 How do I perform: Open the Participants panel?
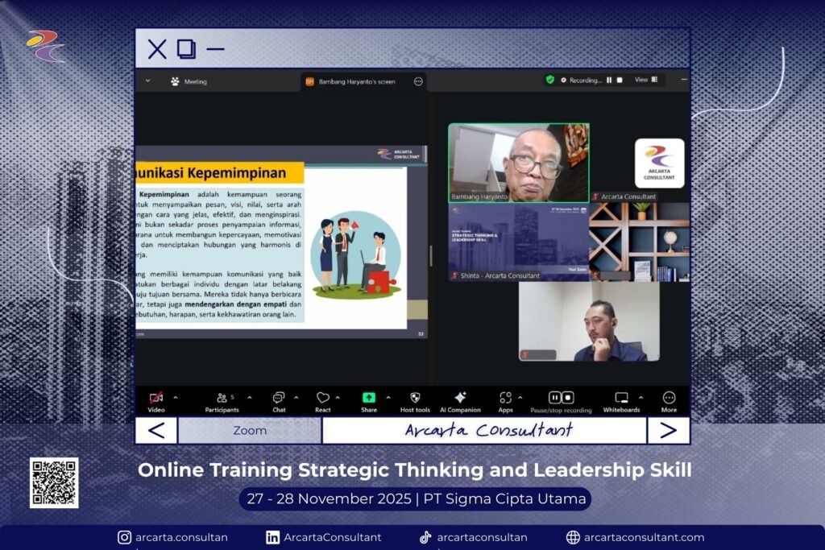[x=222, y=398]
